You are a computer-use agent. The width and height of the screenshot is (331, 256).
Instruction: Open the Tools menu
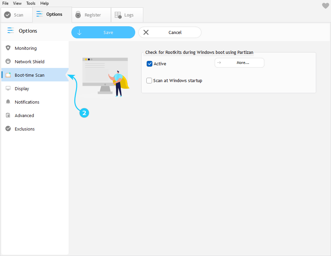pos(31,3)
